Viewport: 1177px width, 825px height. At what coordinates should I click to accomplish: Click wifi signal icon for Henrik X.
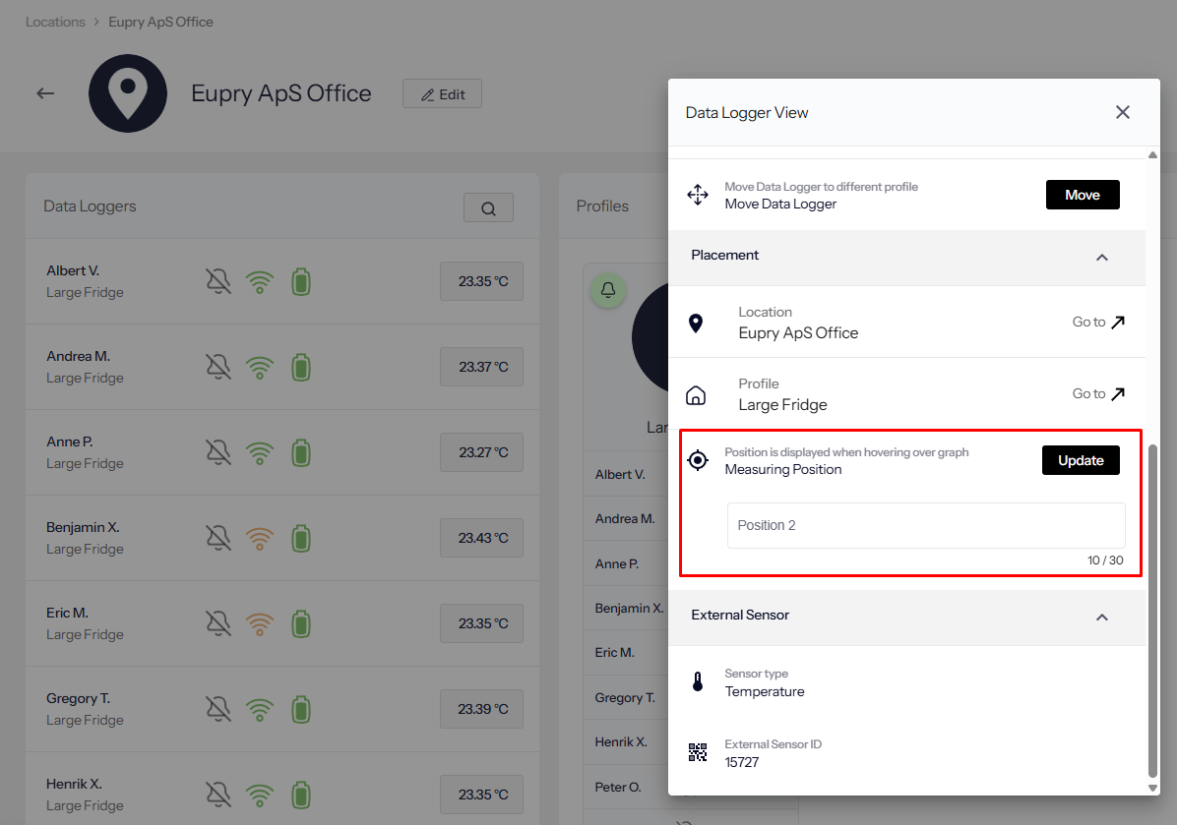[x=260, y=795]
